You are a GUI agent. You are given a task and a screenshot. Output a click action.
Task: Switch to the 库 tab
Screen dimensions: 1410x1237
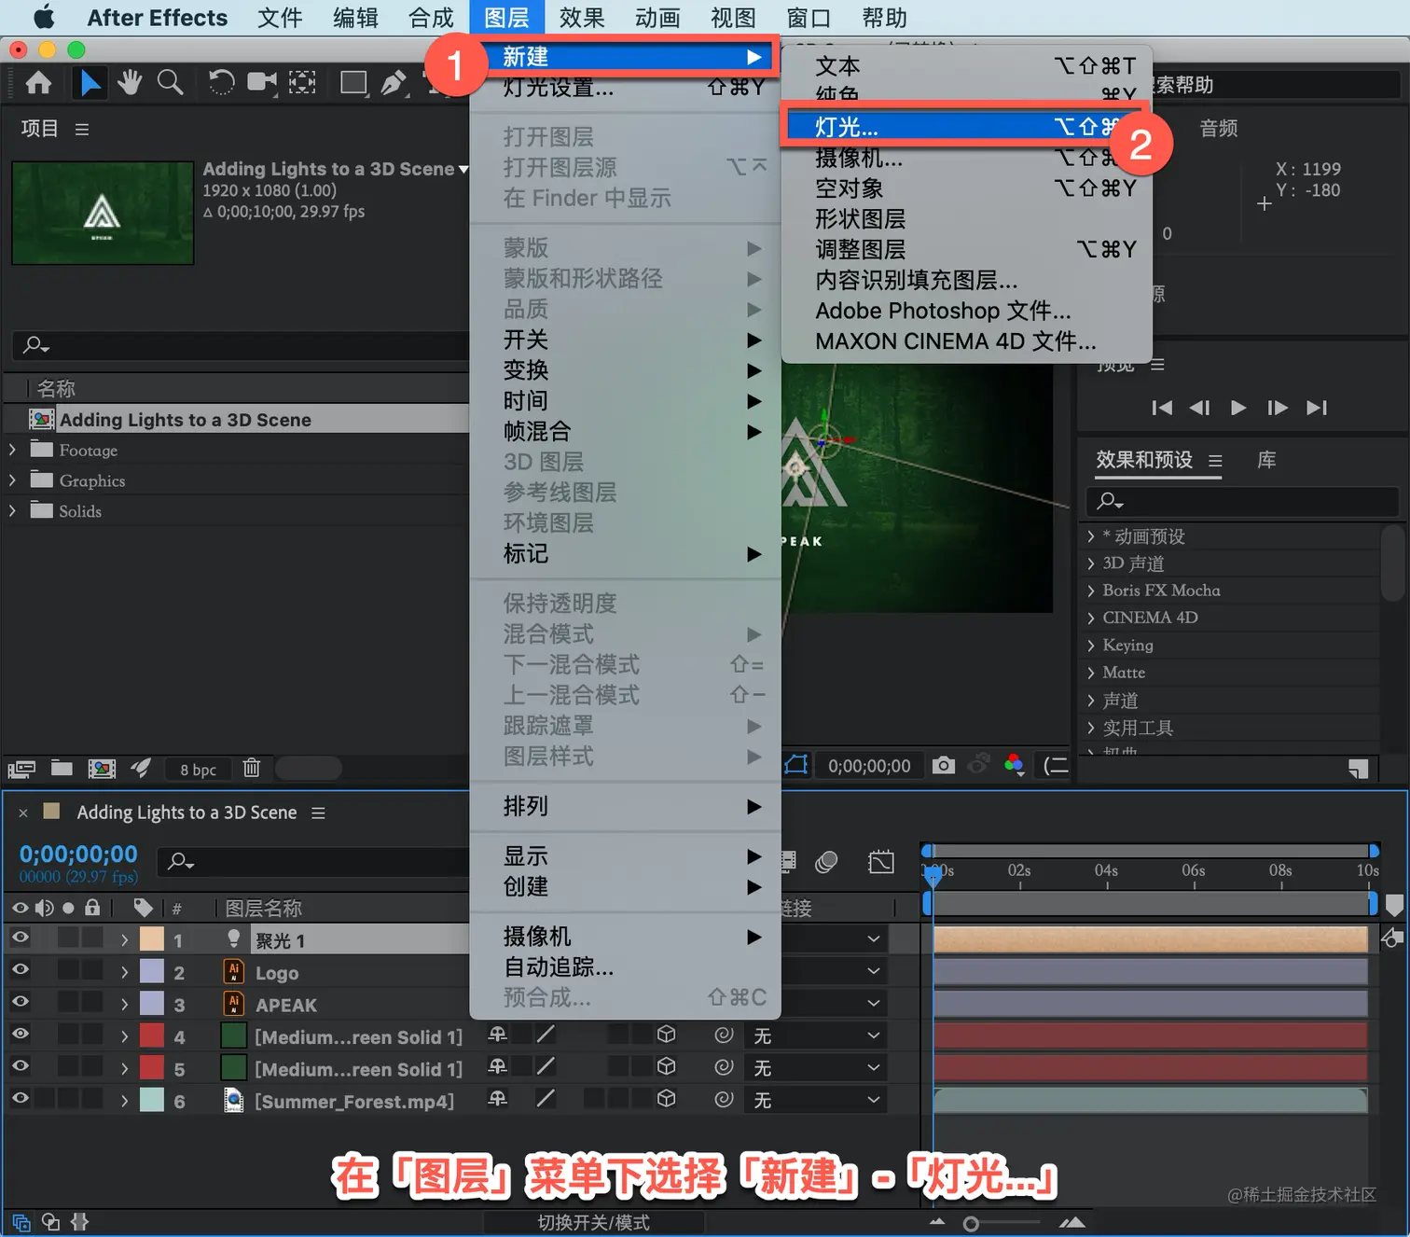click(1266, 460)
